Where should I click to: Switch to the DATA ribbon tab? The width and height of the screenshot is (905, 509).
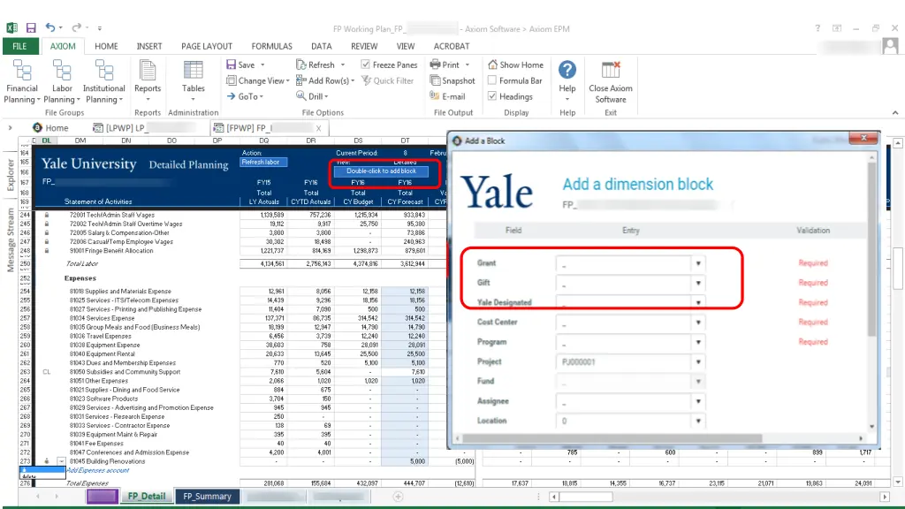click(x=322, y=46)
